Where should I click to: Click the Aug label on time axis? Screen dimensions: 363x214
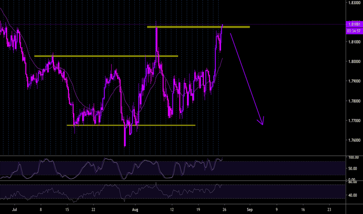tap(135, 210)
